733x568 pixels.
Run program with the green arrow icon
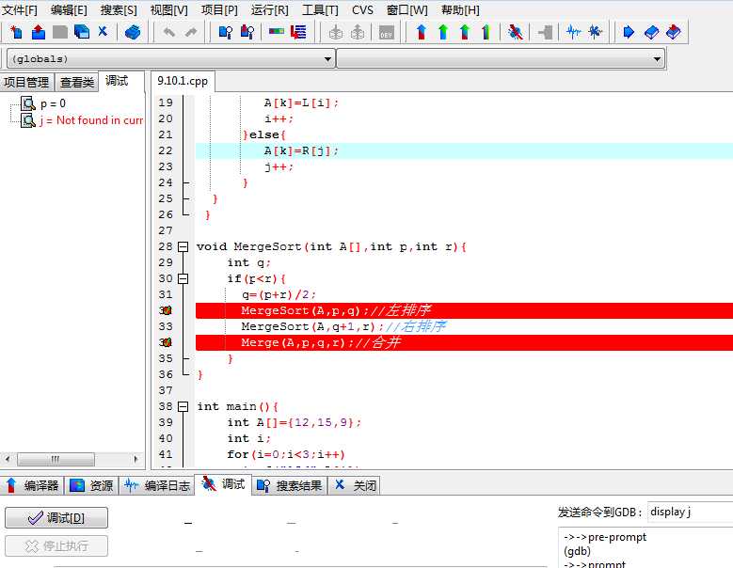[443, 32]
